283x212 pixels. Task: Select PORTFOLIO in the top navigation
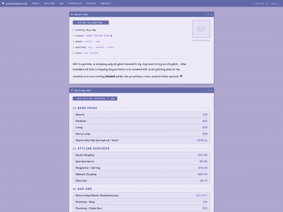click(x=75, y=4)
